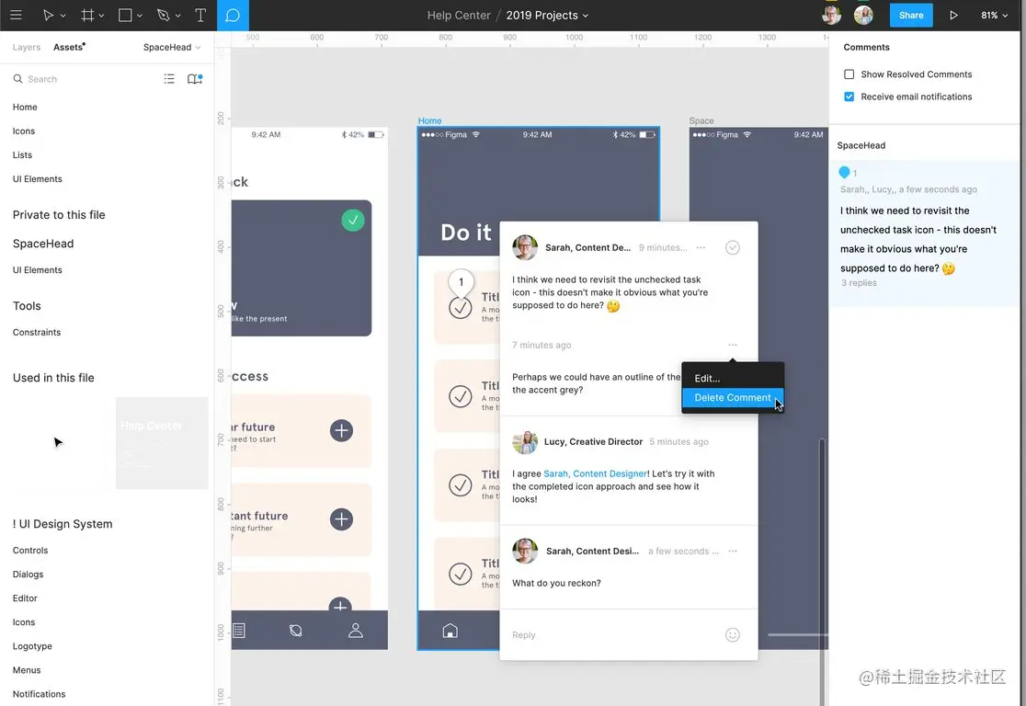Click first collaborator avatar in toolbar
The image size is (1026, 706).
click(x=832, y=15)
